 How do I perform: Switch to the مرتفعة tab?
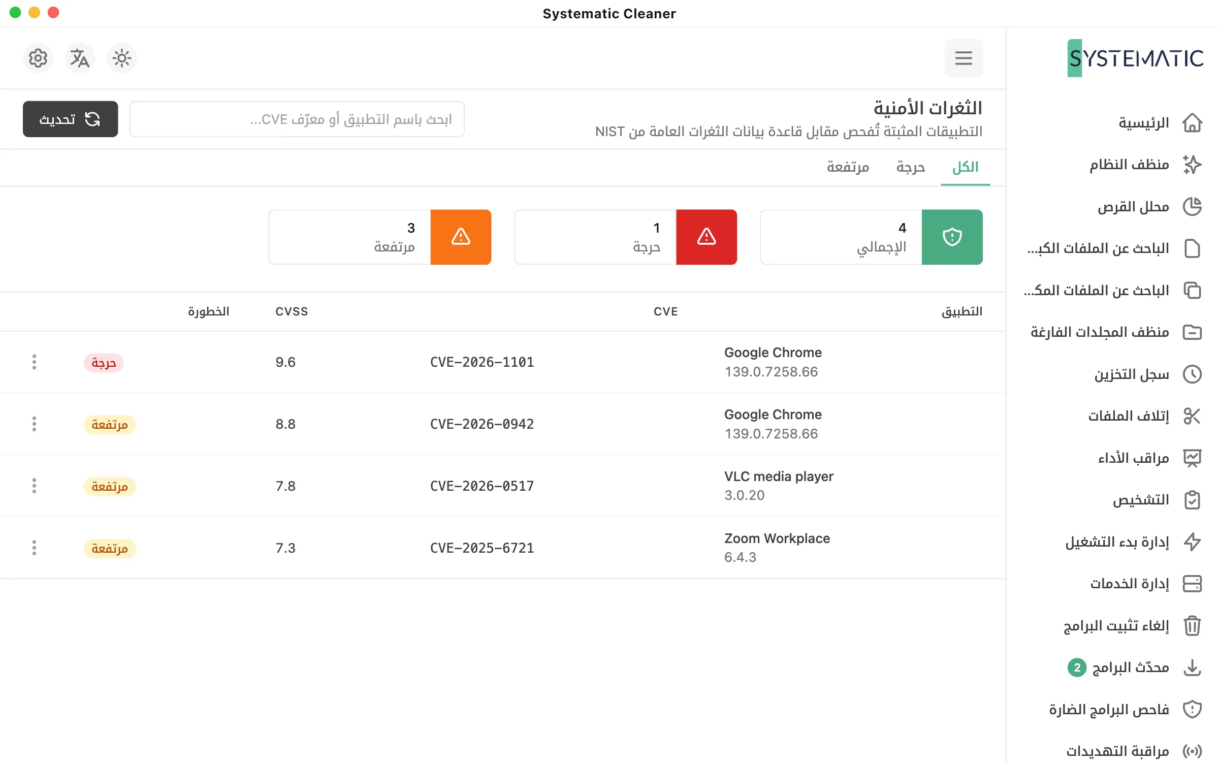pos(848,167)
